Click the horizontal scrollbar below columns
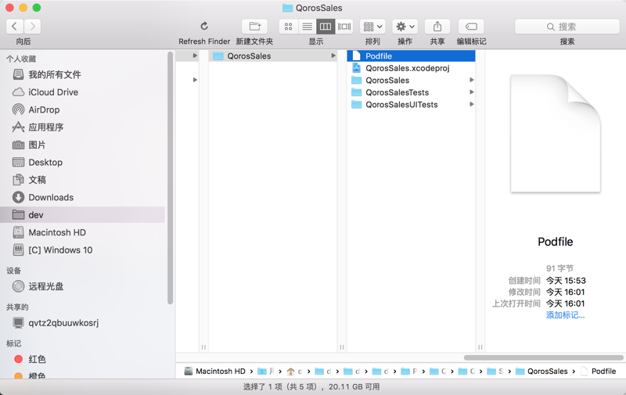 pos(543,357)
